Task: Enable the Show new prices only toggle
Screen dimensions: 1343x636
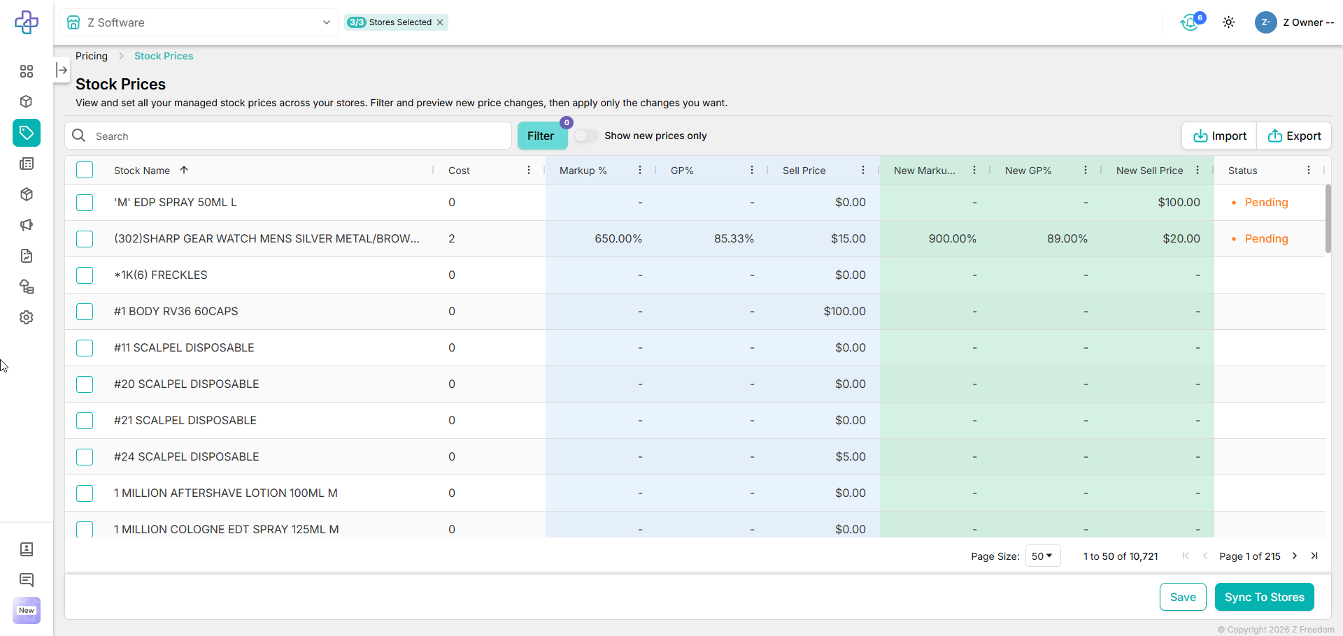Action: [586, 136]
